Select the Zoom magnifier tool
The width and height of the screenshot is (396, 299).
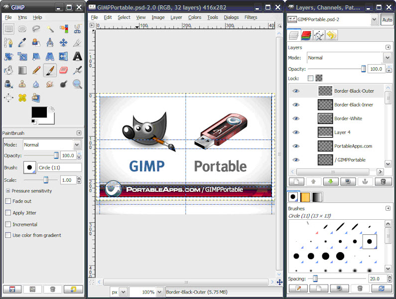77,84
